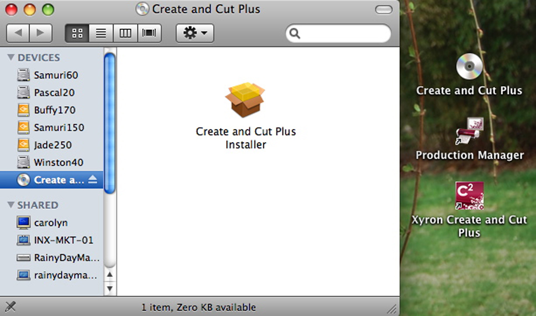
Task: Click the sidebar blue scrollbar thumb
Action: (109, 123)
